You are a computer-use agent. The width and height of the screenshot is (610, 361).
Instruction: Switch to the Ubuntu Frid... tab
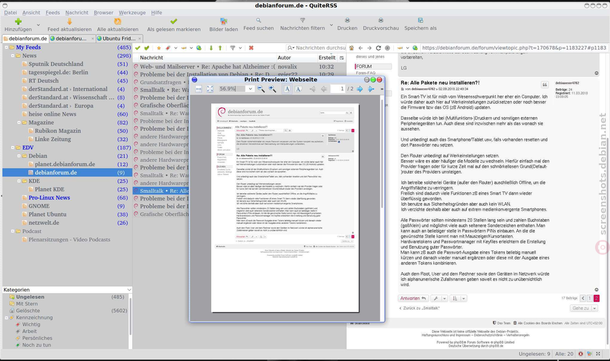pos(119,38)
